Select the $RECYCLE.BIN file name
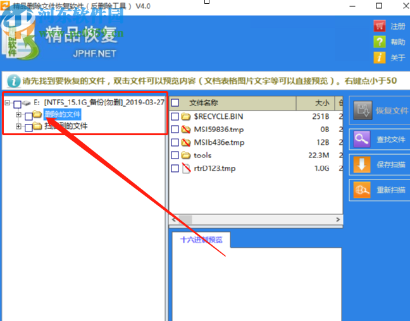 [x=218, y=116]
